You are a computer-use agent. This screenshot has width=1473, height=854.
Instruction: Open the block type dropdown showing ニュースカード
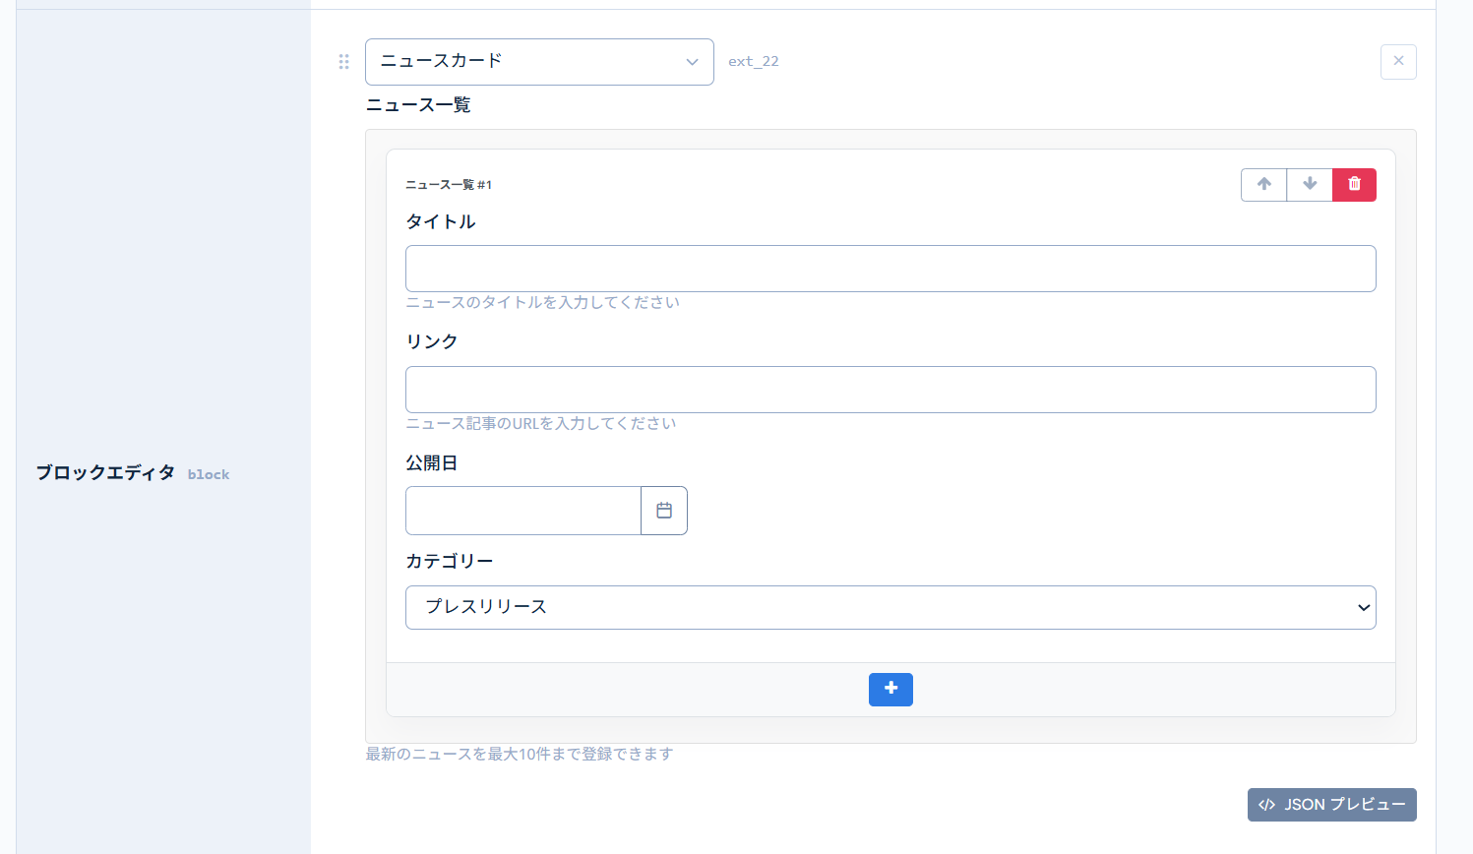(x=539, y=61)
